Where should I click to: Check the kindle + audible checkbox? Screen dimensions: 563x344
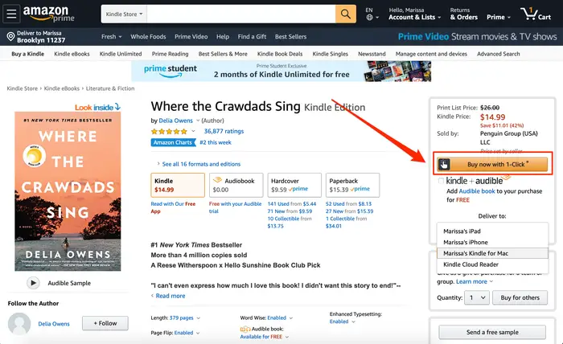(441, 181)
